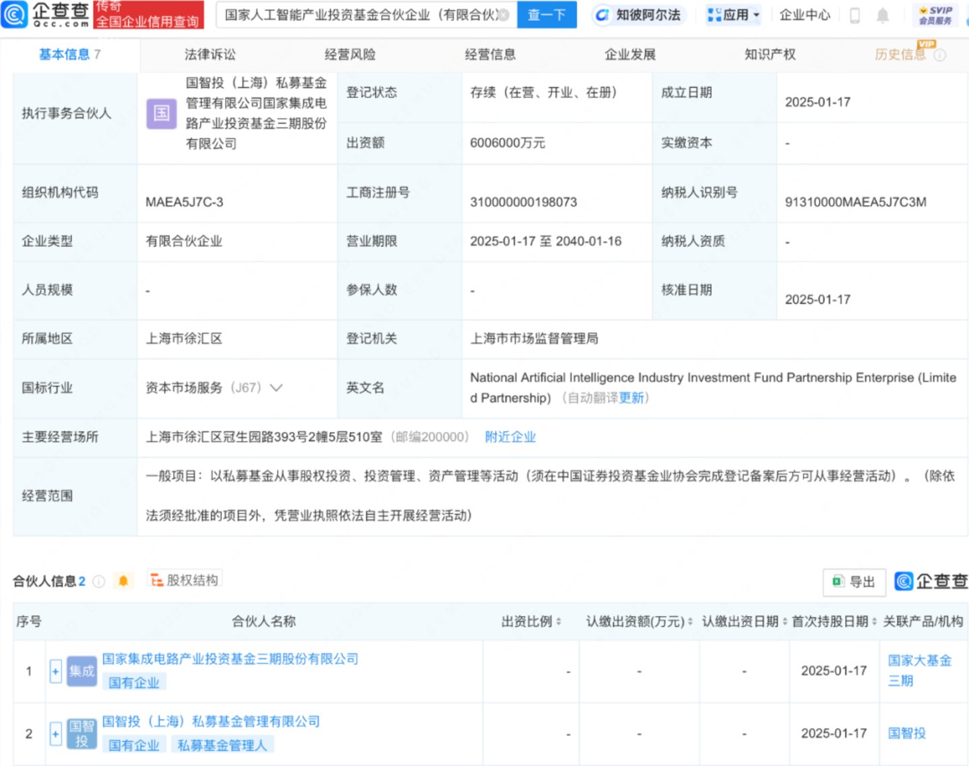Click info icon beside 合伙人信息 heading
Screen dimensions: 969x766
coord(99,582)
